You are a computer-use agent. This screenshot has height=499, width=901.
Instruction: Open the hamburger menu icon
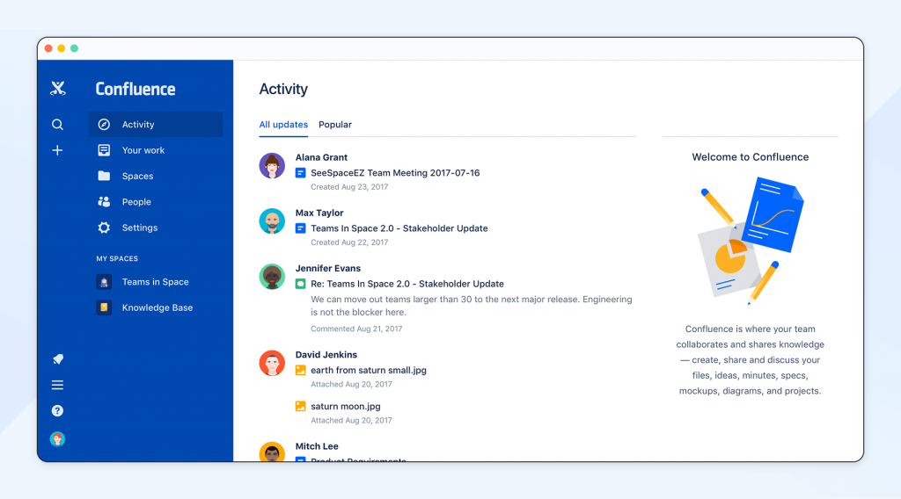57,385
